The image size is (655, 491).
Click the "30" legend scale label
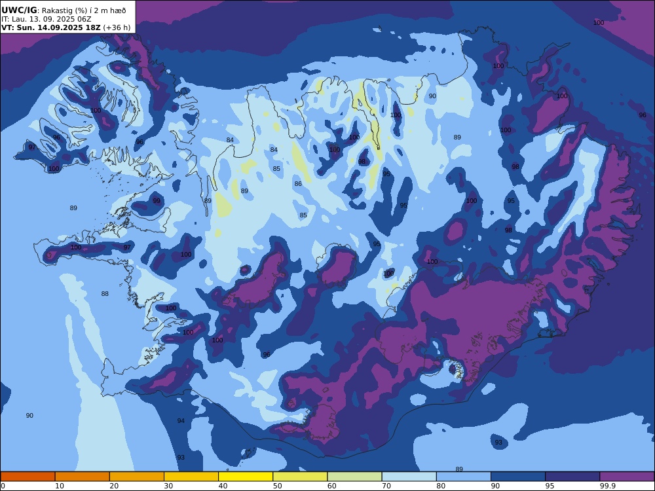pyautogui.click(x=169, y=486)
